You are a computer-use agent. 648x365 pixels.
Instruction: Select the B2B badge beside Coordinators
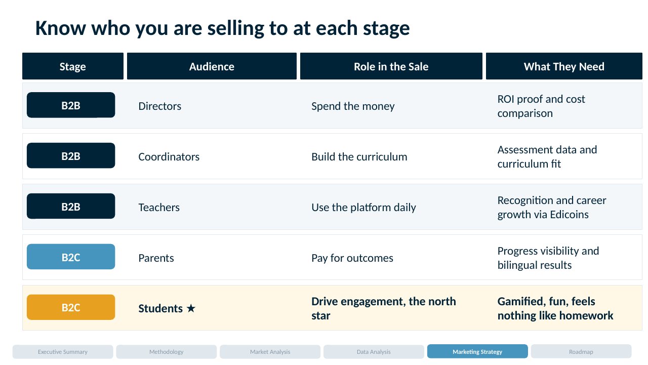point(71,156)
